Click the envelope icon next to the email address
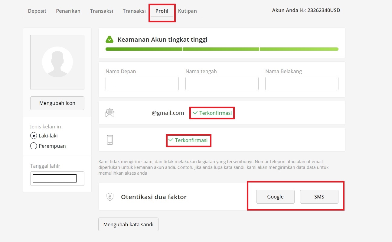The height and width of the screenshot is (242, 392). point(110,112)
